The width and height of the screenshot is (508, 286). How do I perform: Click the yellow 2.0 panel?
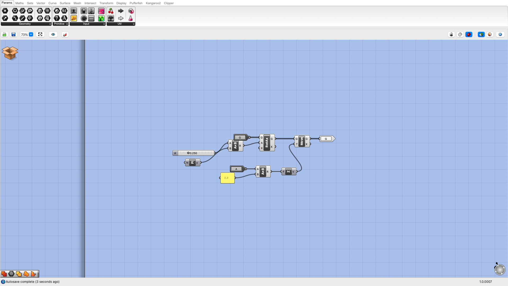[227, 178]
